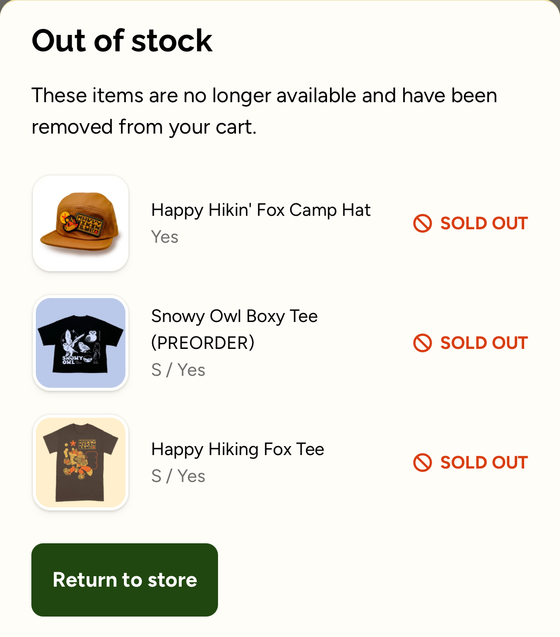Click the 'Yes' variant under the Camp Hat

[165, 237]
